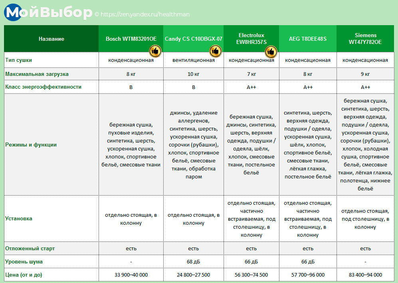
Task: Open the zen.yandex.ru/healthman link
Action: click(145, 14)
